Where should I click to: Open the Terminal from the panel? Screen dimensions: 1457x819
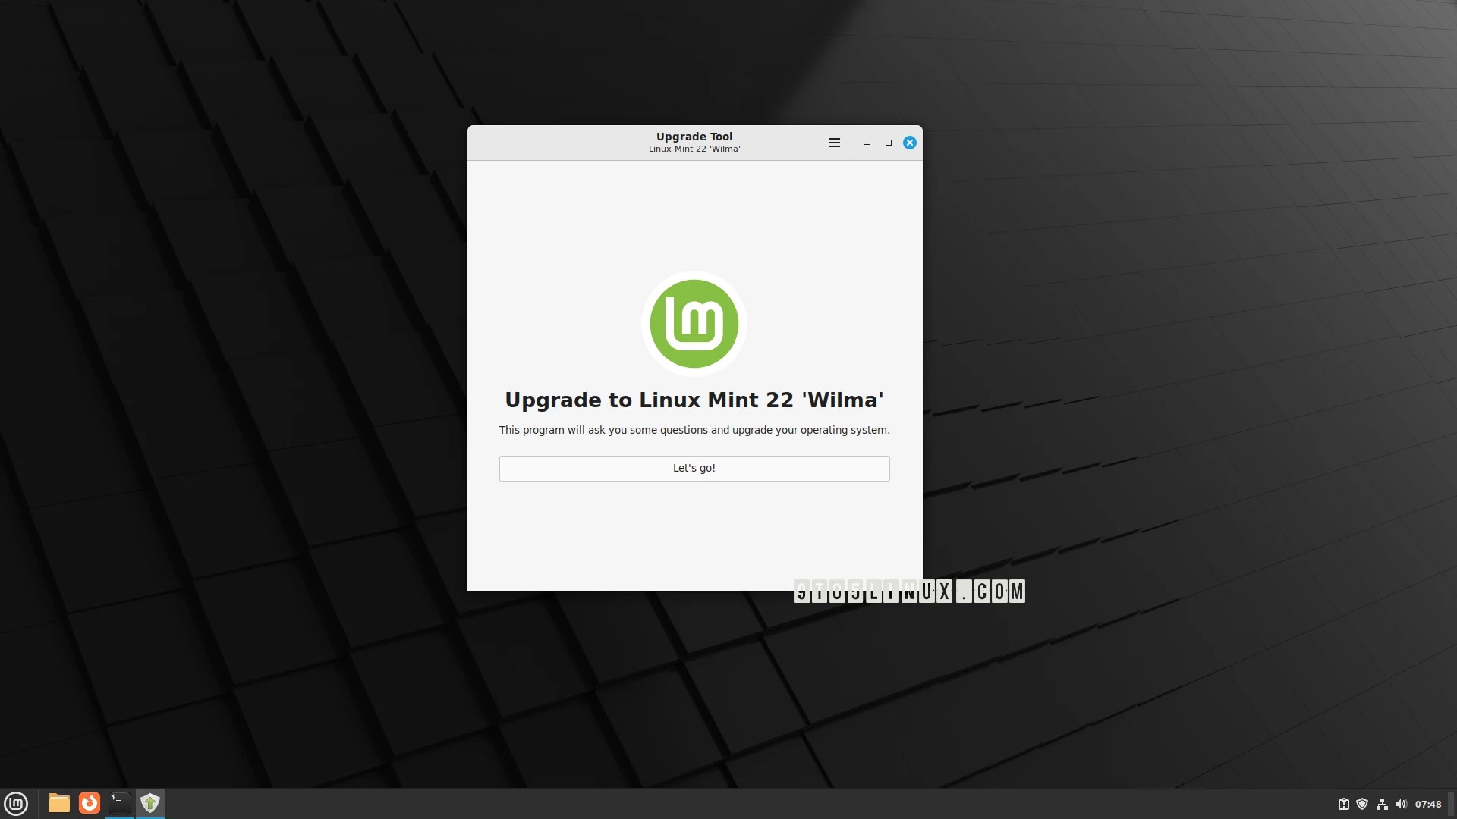120,803
